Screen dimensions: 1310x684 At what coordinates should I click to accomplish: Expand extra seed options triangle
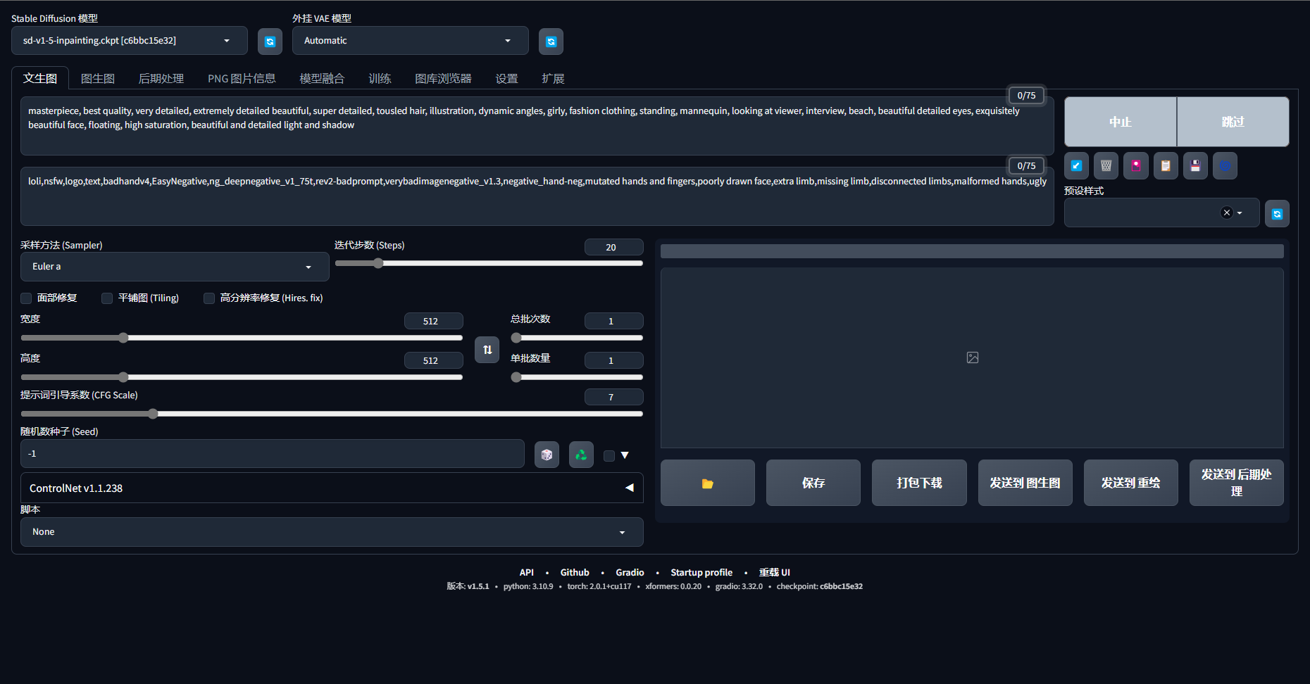[x=625, y=455]
